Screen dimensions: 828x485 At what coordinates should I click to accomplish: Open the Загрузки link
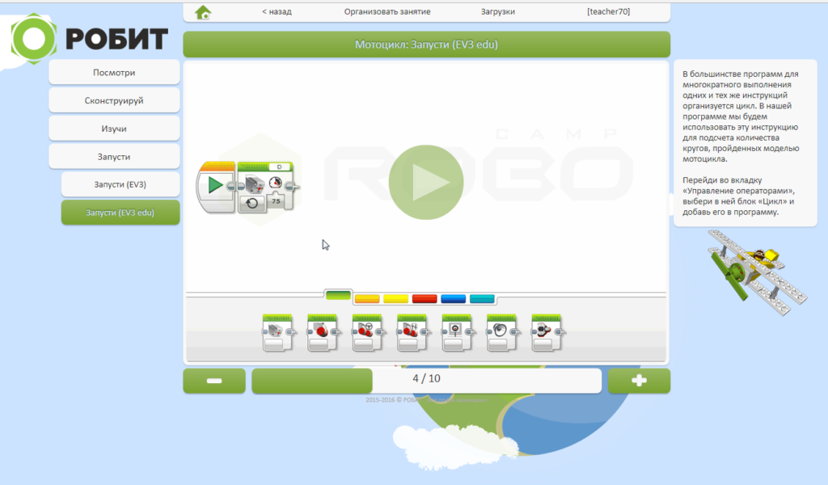tap(498, 11)
